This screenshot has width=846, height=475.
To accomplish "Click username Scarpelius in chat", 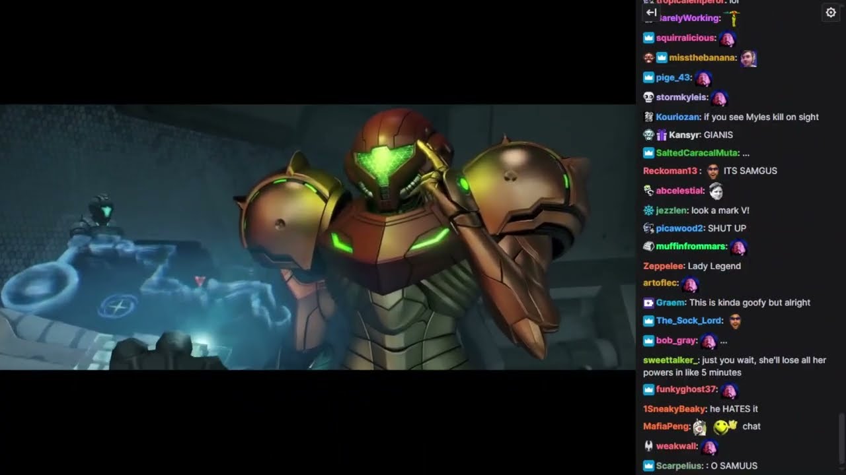I will pos(679,466).
